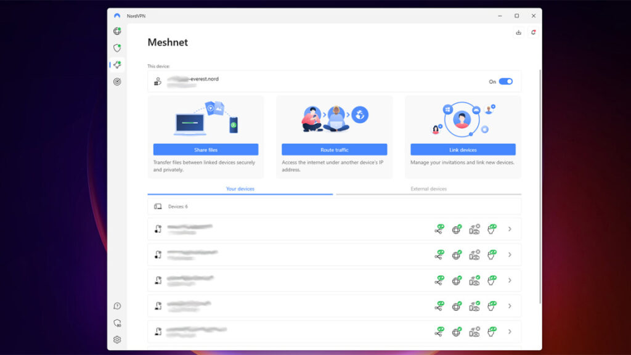Viewport: 631px width, 355px height.
Task: Open the help question-mark icon in sidebar
Action: (x=117, y=306)
